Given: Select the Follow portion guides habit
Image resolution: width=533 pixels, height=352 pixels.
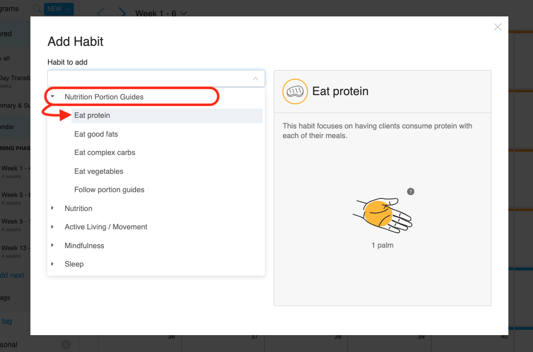Looking at the screenshot, I should (x=109, y=190).
